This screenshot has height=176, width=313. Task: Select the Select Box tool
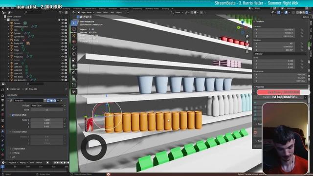tap(74, 23)
